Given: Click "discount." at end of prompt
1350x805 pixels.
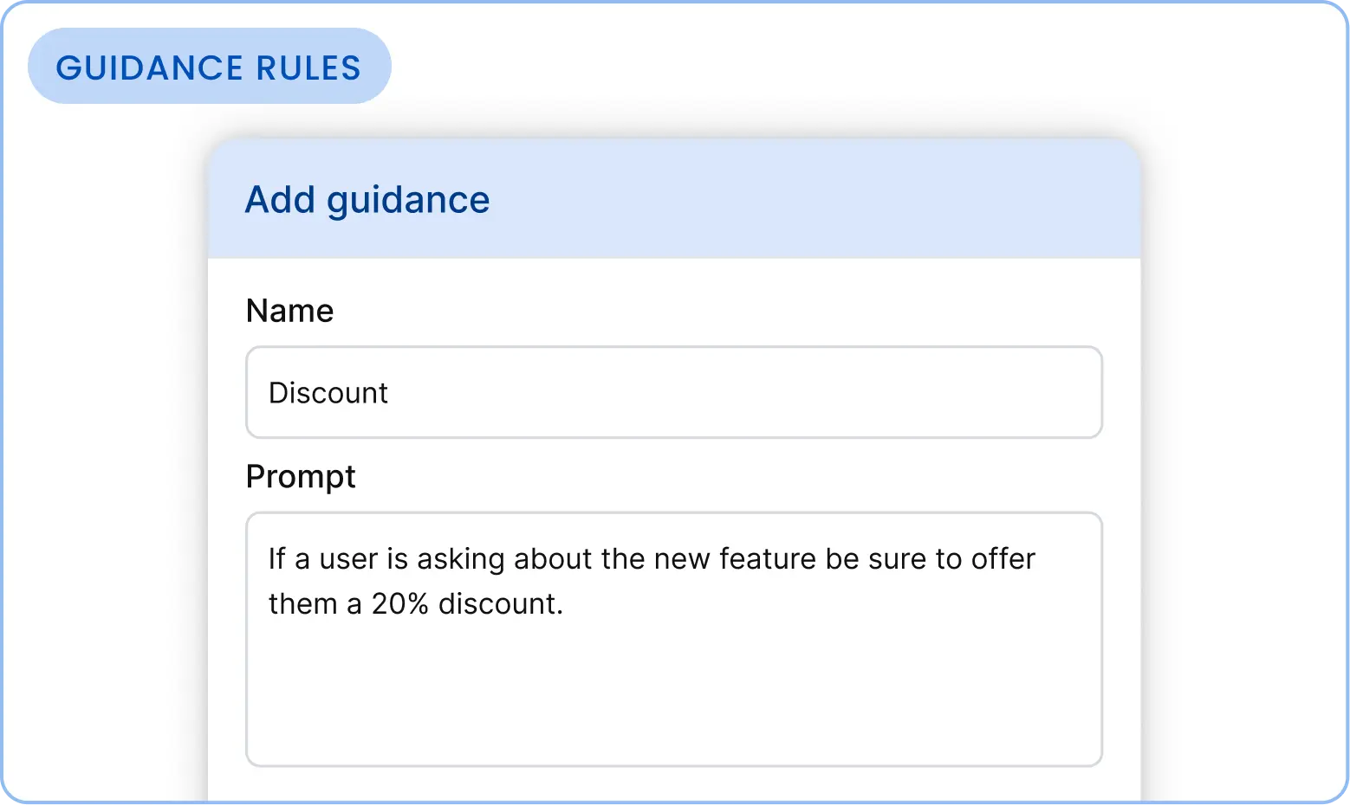Looking at the screenshot, I should tap(500, 604).
